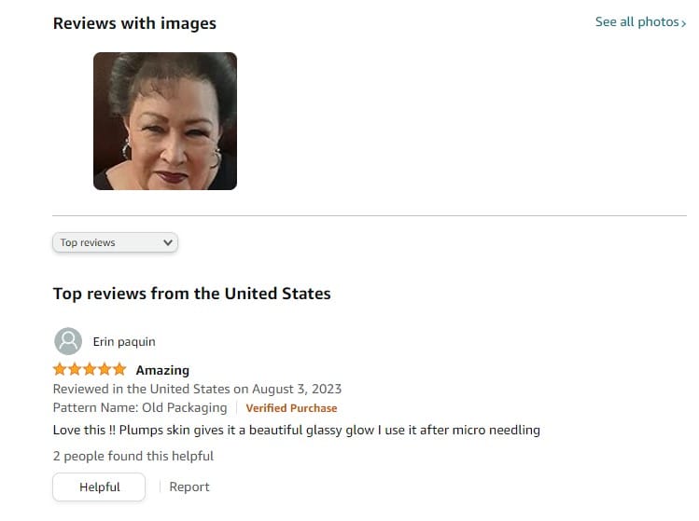Click the chevron in the Top reviews selector
Image resolution: width=699 pixels, height=521 pixels.
click(x=168, y=242)
